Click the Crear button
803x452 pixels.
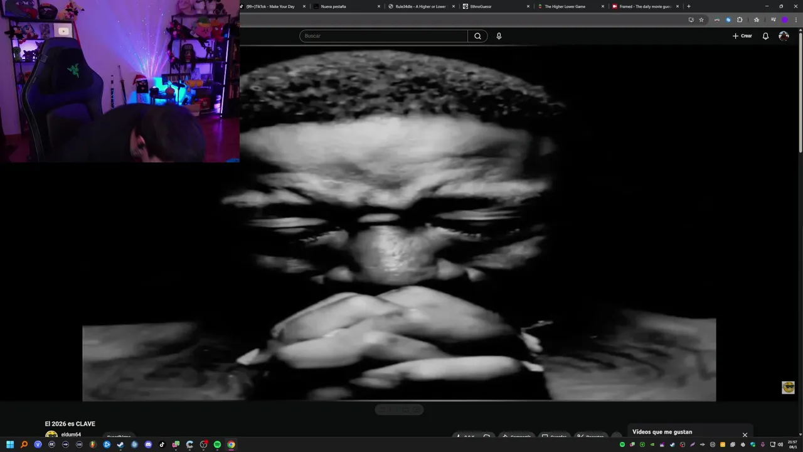pyautogui.click(x=742, y=36)
